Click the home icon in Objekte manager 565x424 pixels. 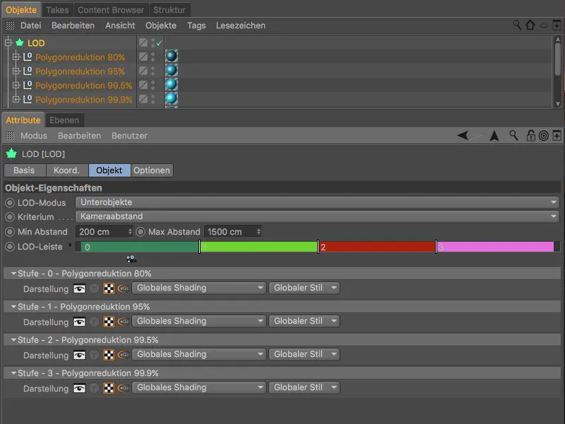pos(530,25)
